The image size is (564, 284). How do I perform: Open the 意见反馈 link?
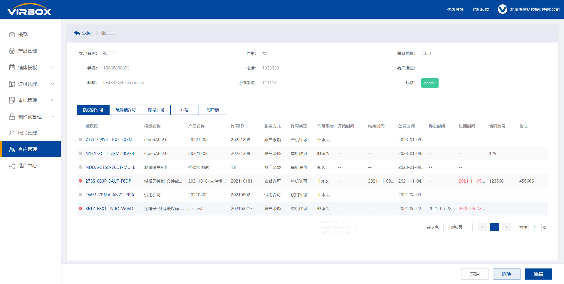point(481,9)
